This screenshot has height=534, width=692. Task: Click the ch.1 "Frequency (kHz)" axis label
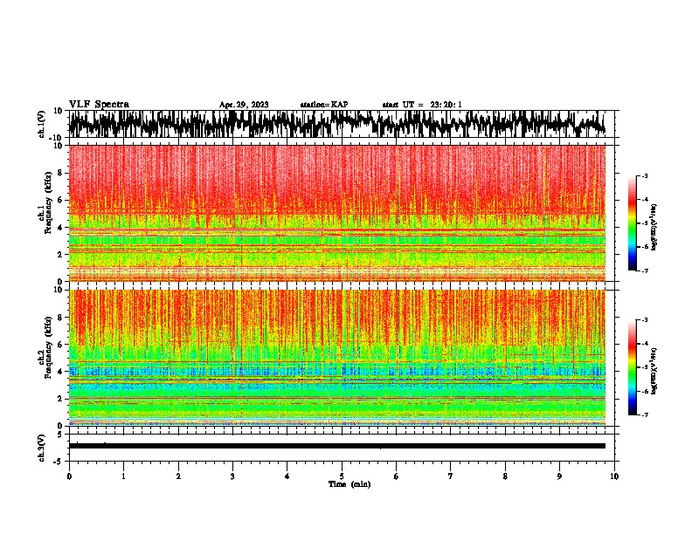click(x=48, y=202)
